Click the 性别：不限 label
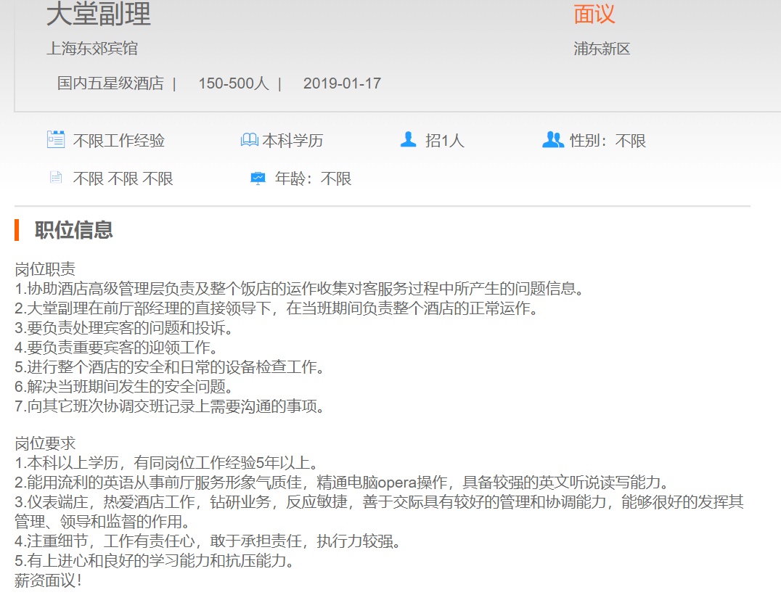The height and width of the screenshot is (595, 781). 608,140
